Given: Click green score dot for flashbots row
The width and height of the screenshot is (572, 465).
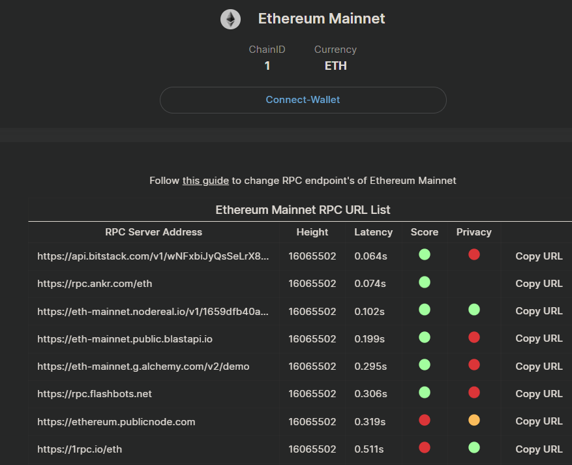Looking at the screenshot, I should pyautogui.click(x=424, y=393).
